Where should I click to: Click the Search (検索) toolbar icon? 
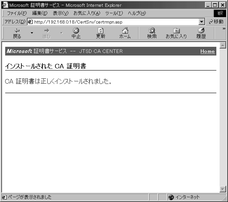point(152,33)
